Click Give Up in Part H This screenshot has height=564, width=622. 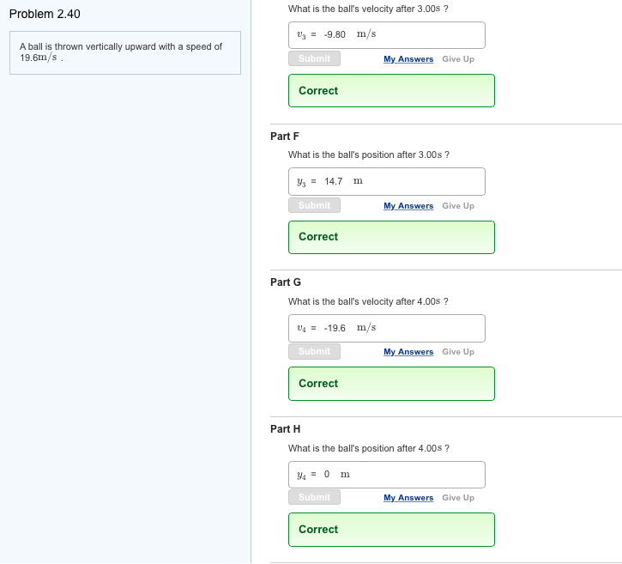458,498
